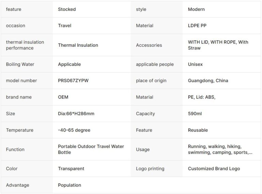Select the "Reusable" value cell
This screenshot has height=194, width=262.
click(198, 130)
